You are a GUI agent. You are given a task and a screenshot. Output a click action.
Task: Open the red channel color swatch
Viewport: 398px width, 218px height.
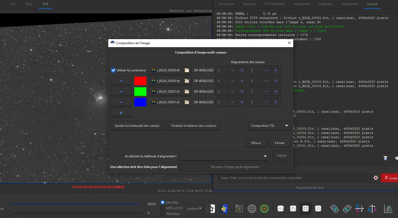pyautogui.click(x=140, y=81)
